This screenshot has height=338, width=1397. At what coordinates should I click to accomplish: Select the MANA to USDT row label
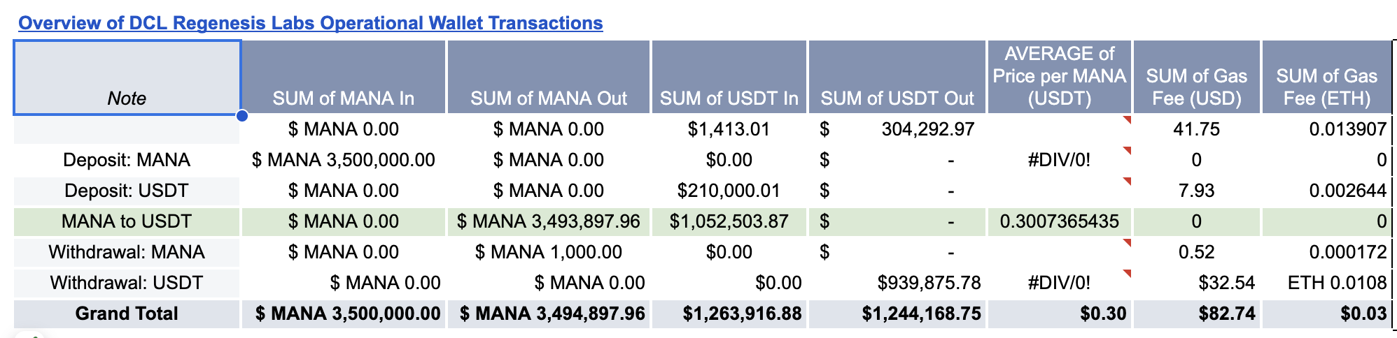click(127, 221)
